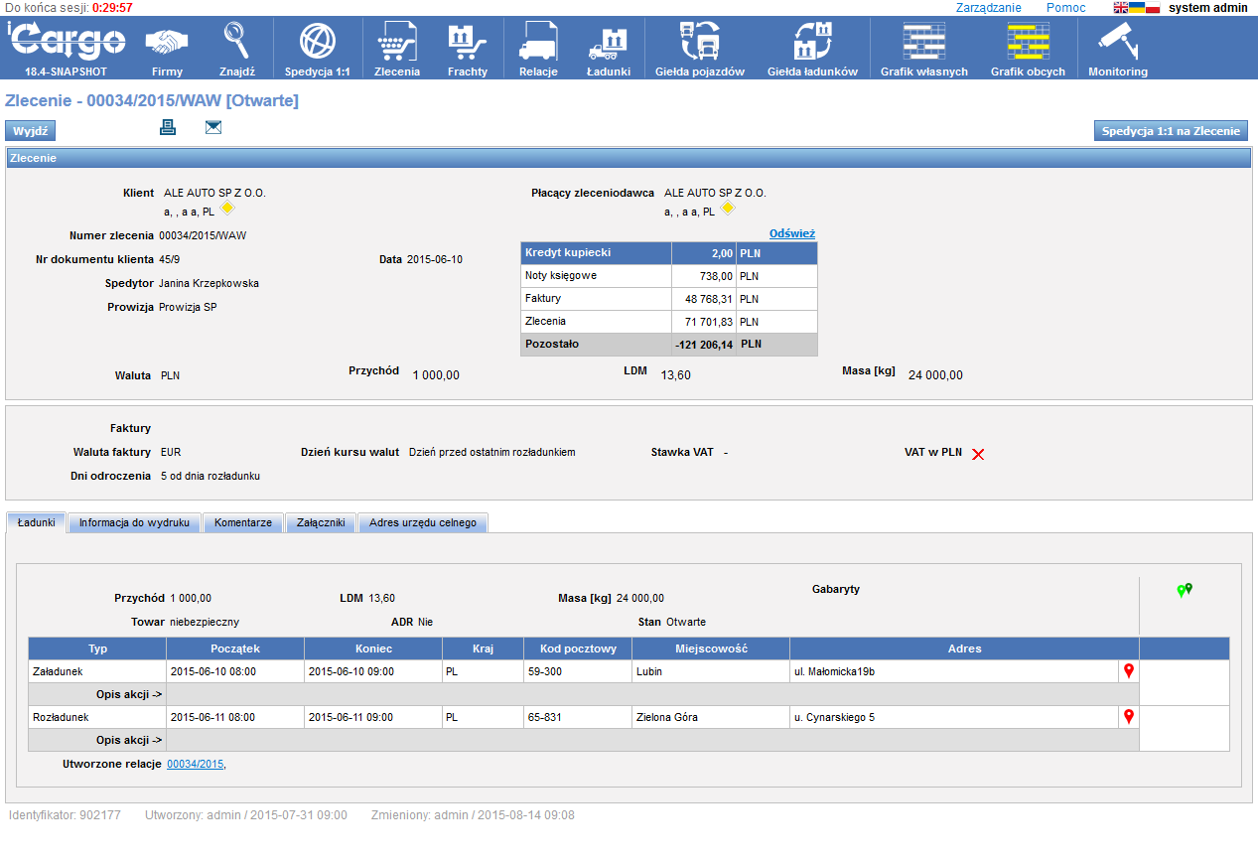Open the Komentarze tab
1258x863 pixels.
[x=242, y=522]
